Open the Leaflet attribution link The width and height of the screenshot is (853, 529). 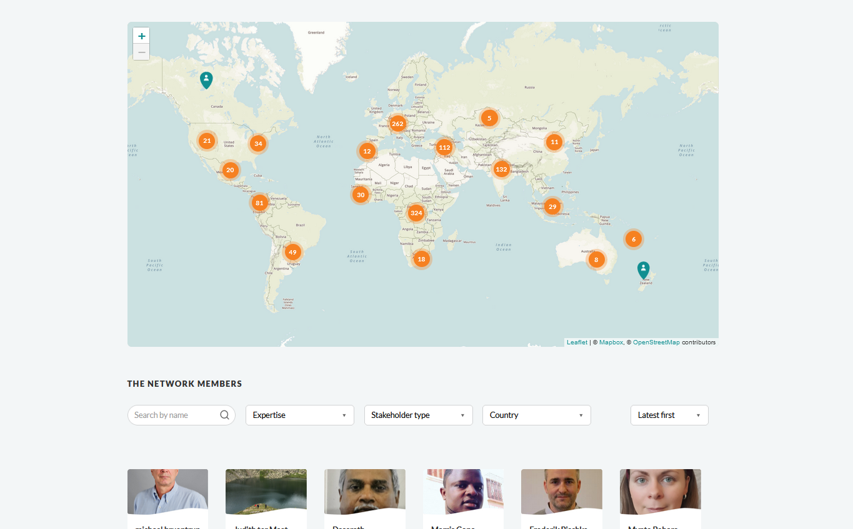pyautogui.click(x=577, y=342)
